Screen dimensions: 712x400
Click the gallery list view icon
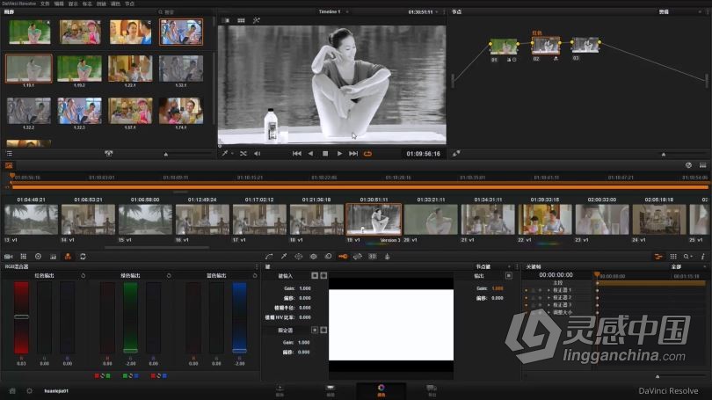[x=9, y=154]
